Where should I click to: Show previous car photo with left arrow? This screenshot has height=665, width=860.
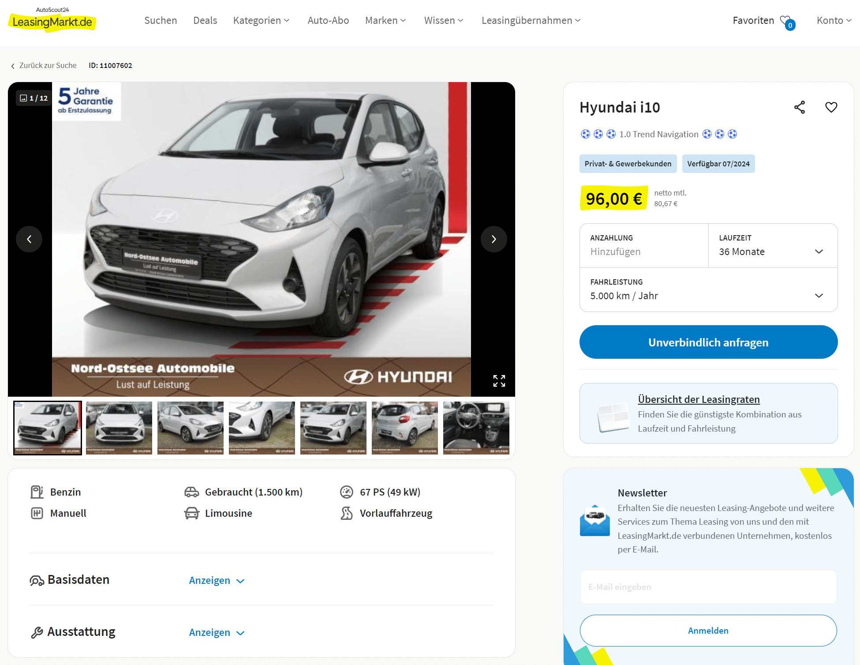[x=29, y=239]
